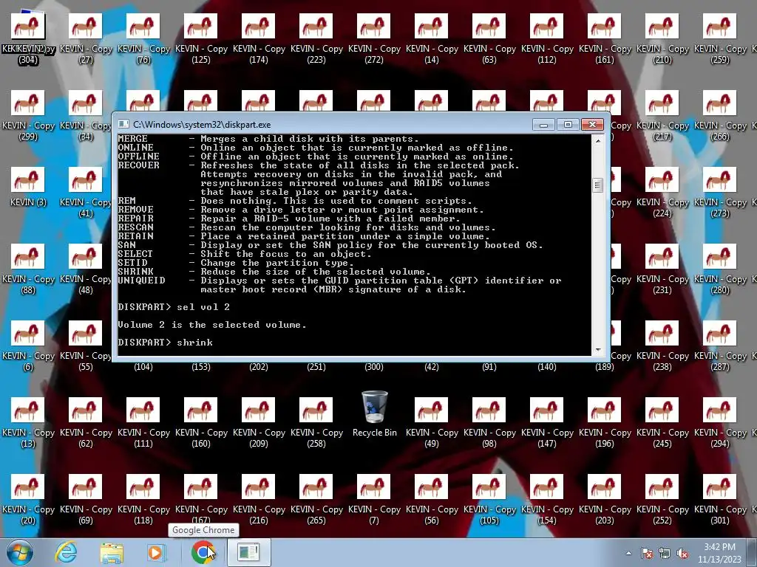Screen dimensions: 757x567
Task: Select KEVIN - Copy (147) desktop icon
Action: pos(547,423)
